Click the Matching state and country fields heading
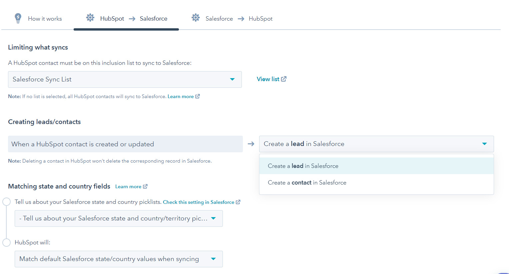 59,186
